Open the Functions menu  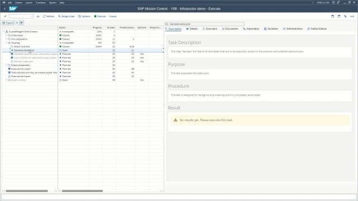point(41,2)
